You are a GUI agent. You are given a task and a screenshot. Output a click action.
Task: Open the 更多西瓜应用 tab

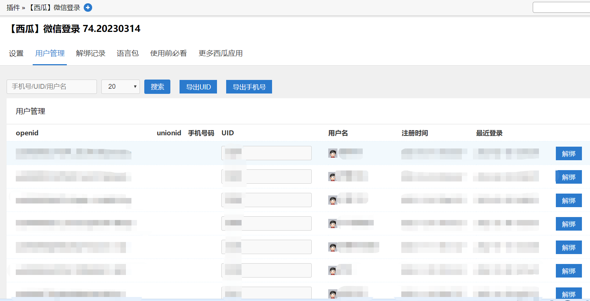(x=221, y=54)
